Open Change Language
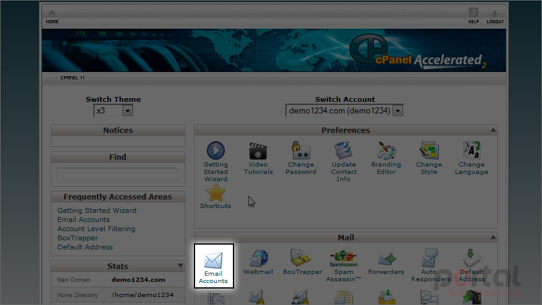Viewport: 542px width, 305px height. [471, 159]
